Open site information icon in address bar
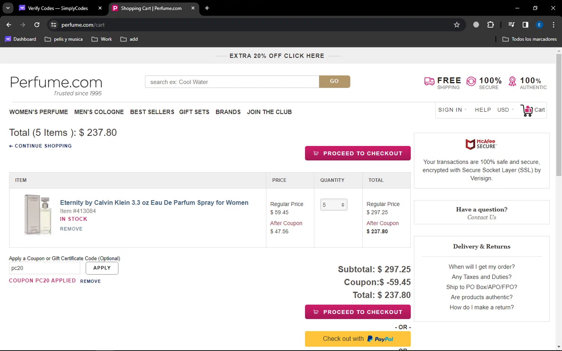The height and width of the screenshot is (351, 562). tap(54, 25)
